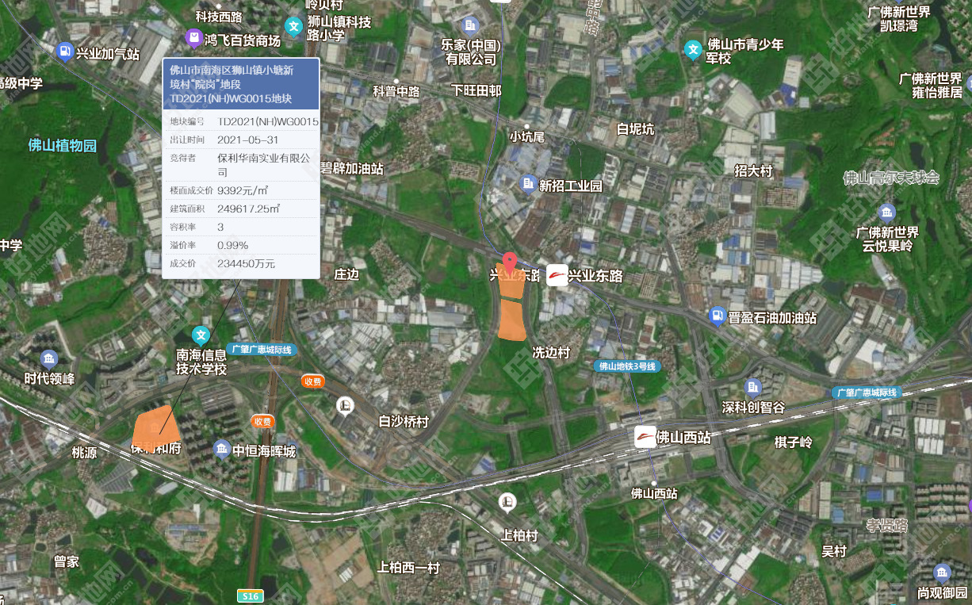Open the 佛山市青少年军校 school marker
Viewport: 972px width, 605px height.
point(694,50)
